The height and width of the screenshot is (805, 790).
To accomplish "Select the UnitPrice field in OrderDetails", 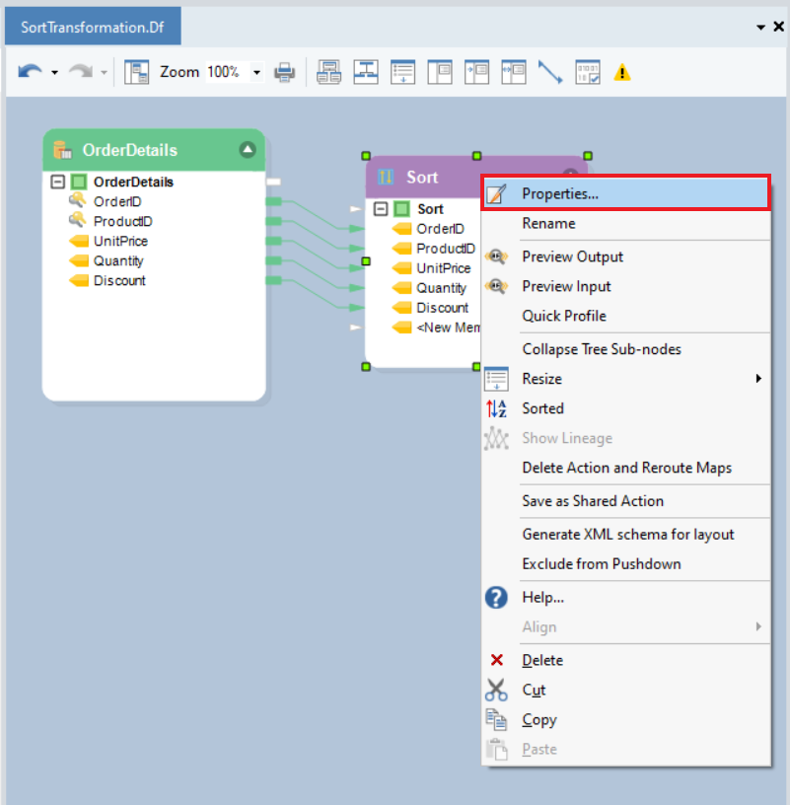I will [x=120, y=242].
